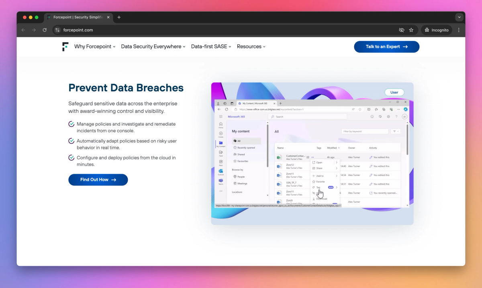482x288 pixels.
Task: Open Teams icon in Microsoft 365 sidebar
Action: pos(221,181)
